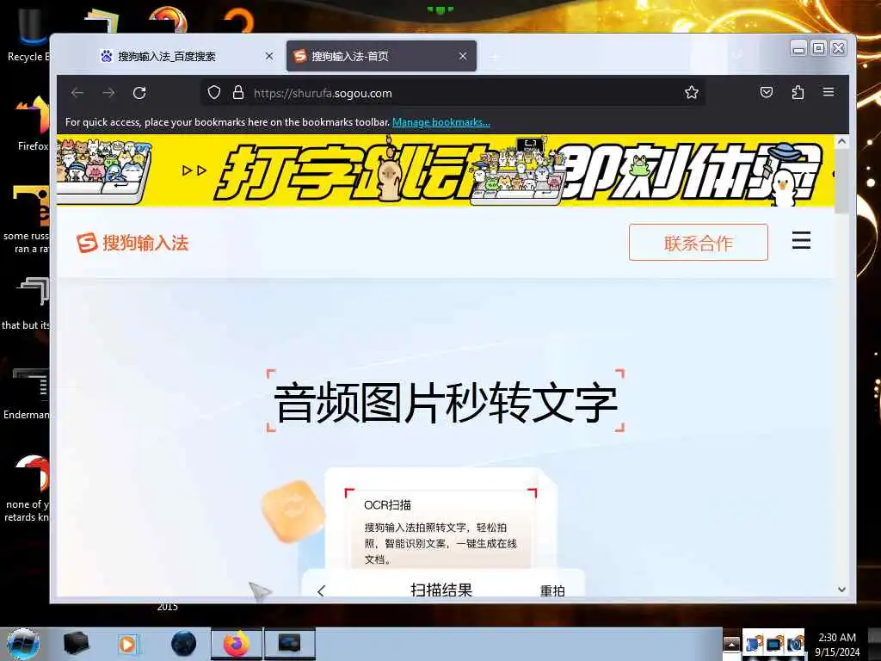This screenshot has width=881, height=661.
Task: Show hidden system tray icons
Action: (x=731, y=644)
